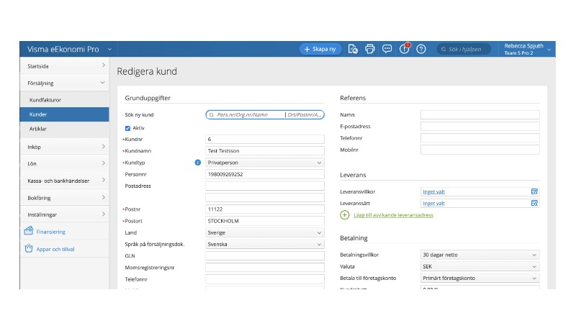
Task: Click Grunduppgifter Telefonnr field
Action: click(264, 279)
